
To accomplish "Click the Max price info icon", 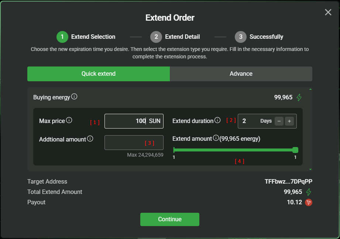I will [x=69, y=120].
